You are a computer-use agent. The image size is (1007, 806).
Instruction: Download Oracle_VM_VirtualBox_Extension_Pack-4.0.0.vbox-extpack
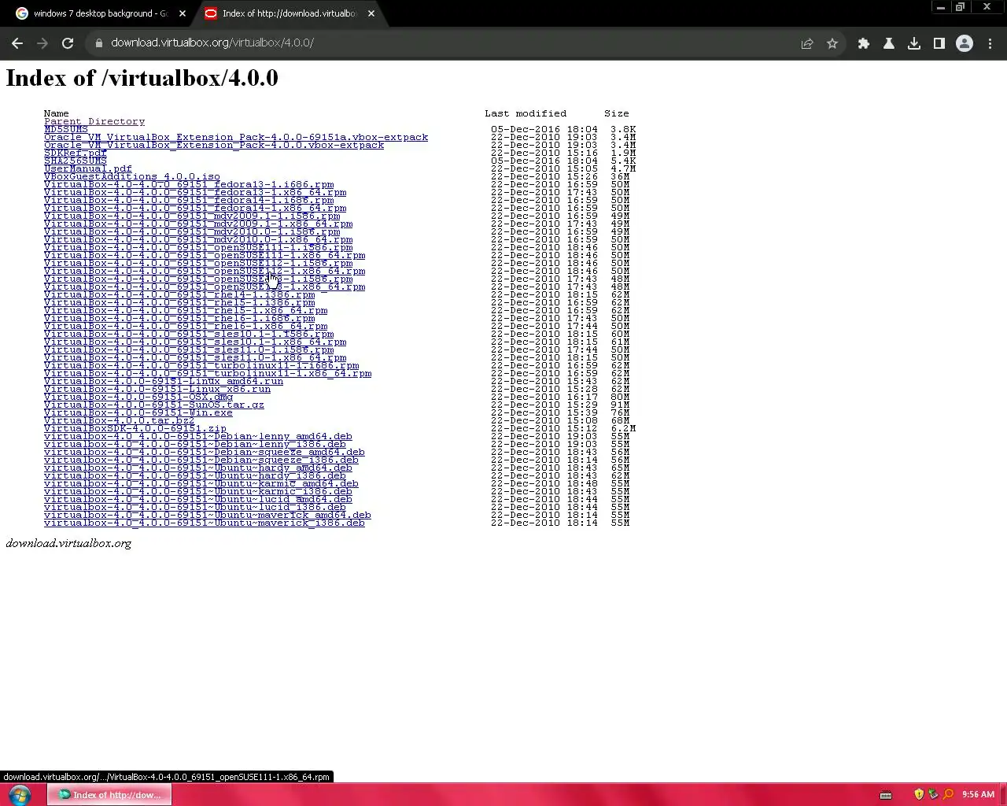click(x=214, y=145)
